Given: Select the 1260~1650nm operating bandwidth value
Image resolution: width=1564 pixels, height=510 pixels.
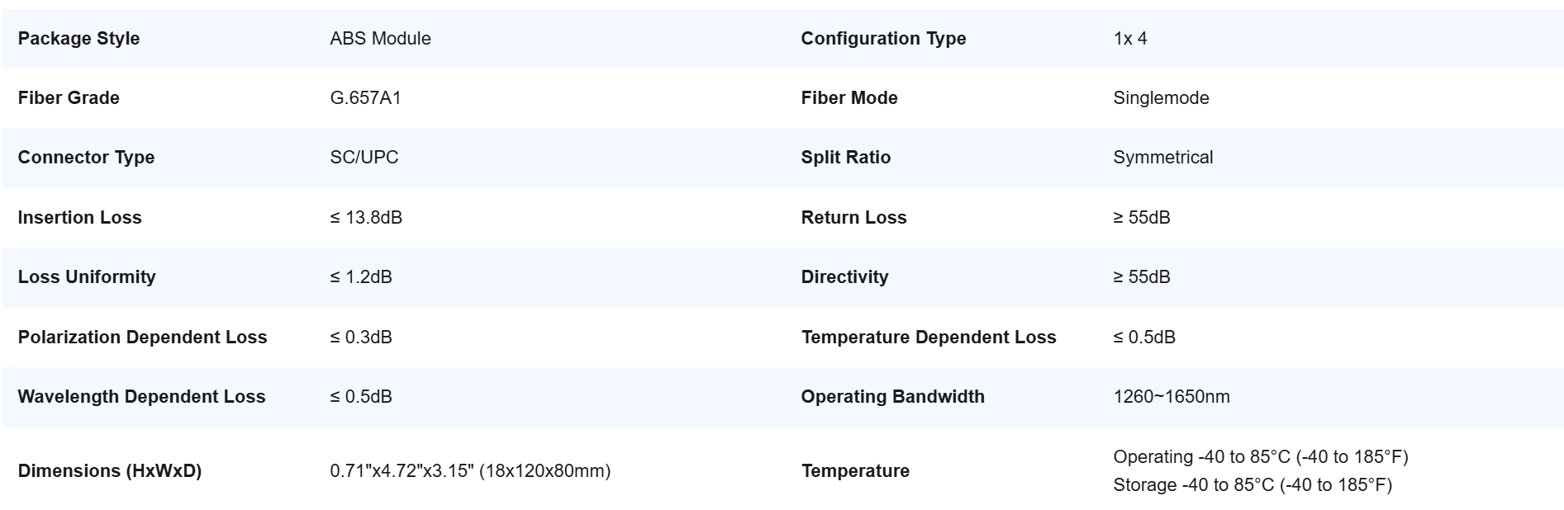Looking at the screenshot, I should [x=1171, y=397].
